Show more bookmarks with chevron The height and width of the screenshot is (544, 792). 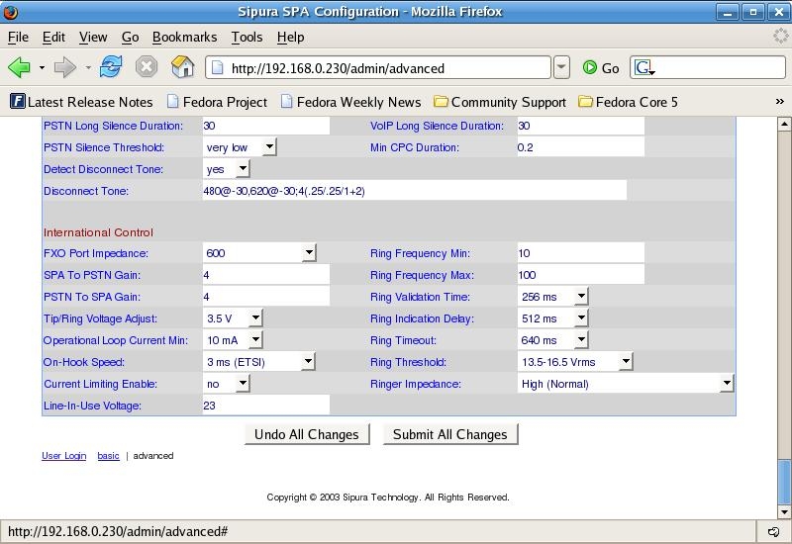point(779,102)
